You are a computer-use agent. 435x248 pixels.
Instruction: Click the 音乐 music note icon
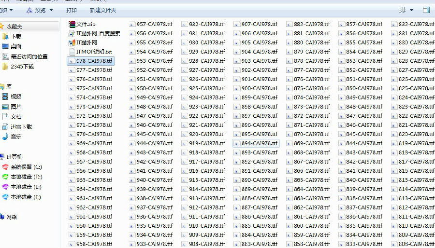point(5,137)
